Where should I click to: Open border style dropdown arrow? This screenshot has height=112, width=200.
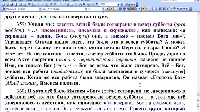pyautogui.click(x=172, y=9)
